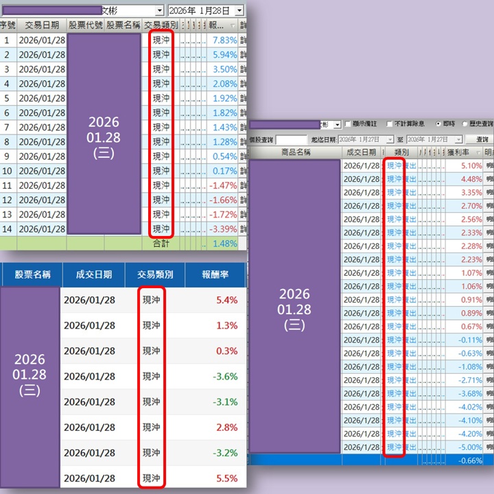Click the -1.47% return cell in row 11

222,185
